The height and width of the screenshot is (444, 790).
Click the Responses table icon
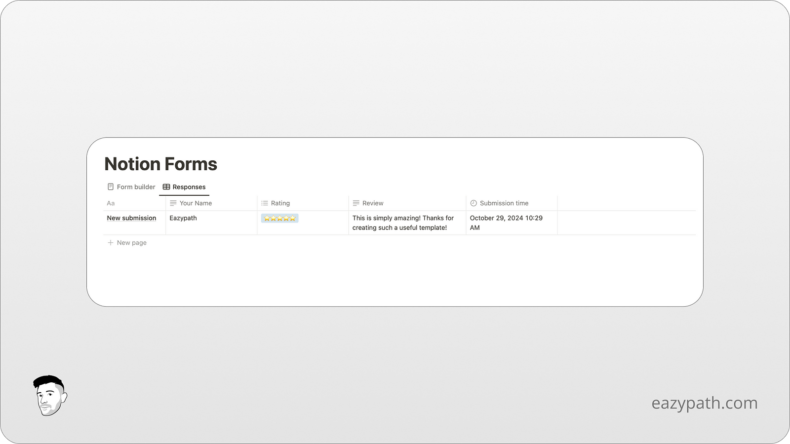pos(166,186)
